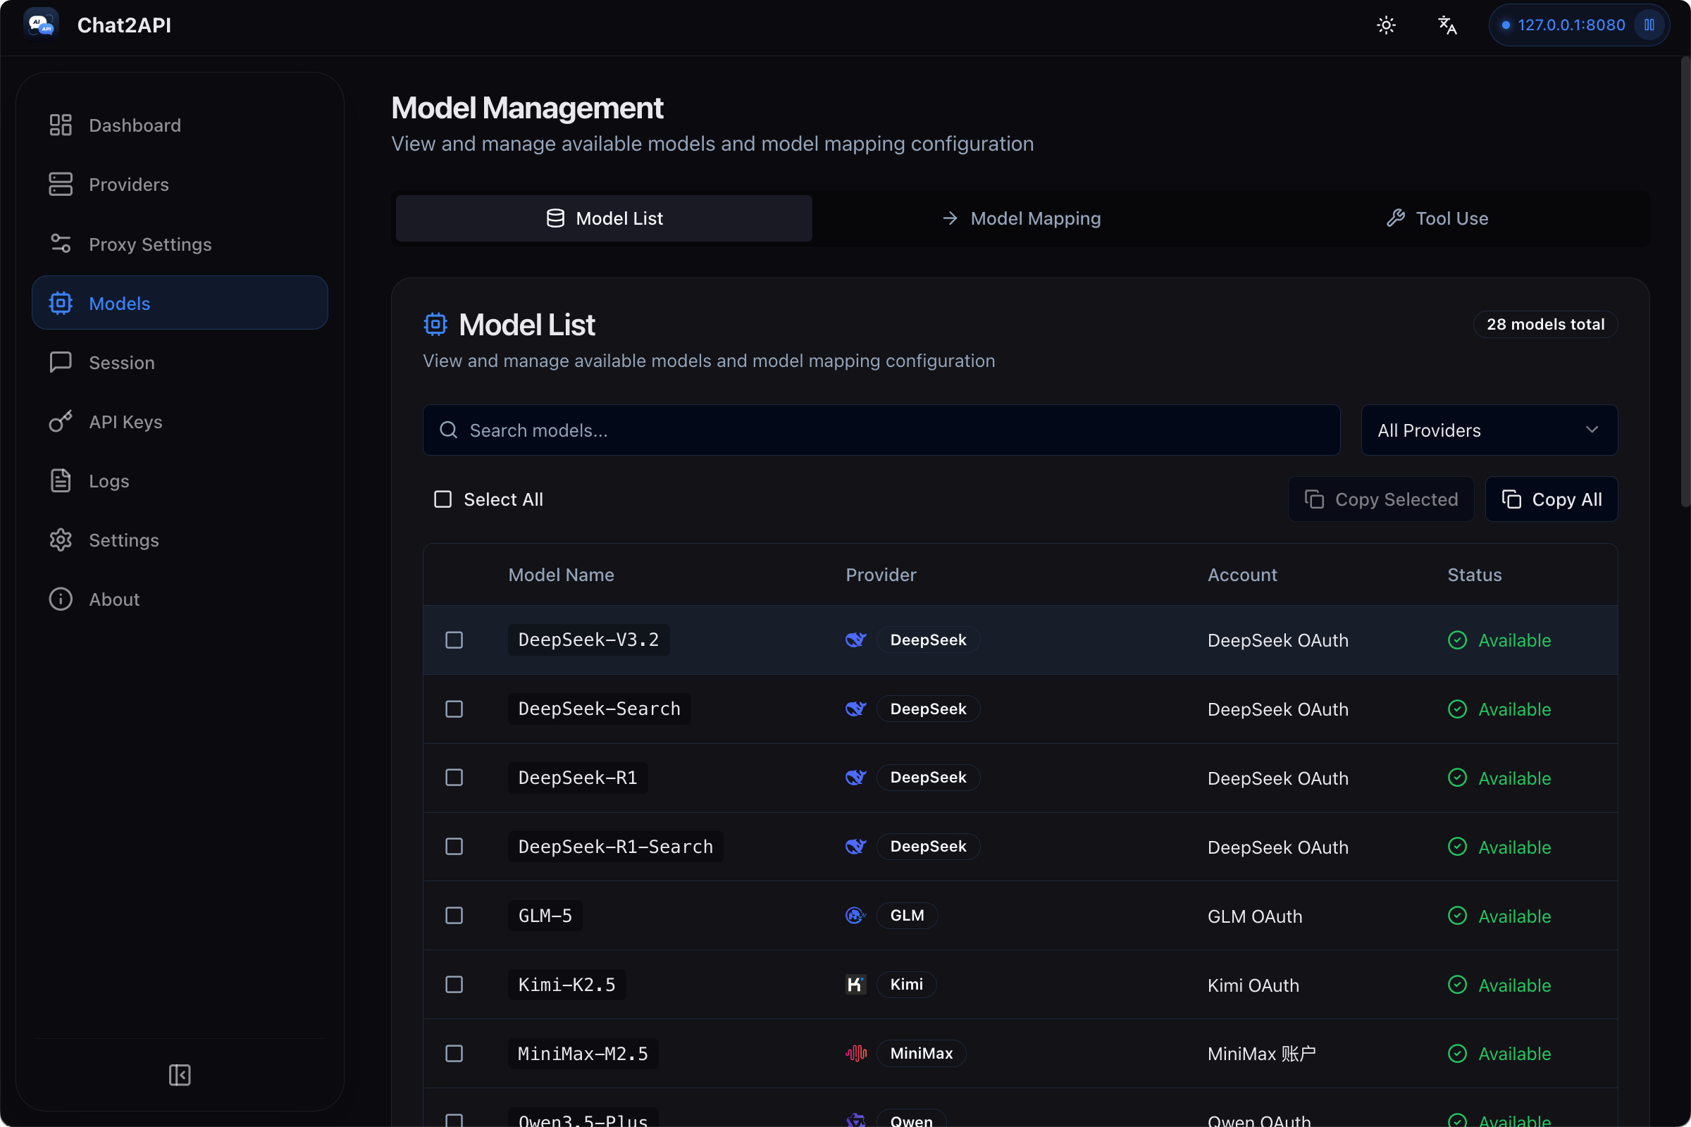Click the page vertical scrollbar

coord(1685,282)
